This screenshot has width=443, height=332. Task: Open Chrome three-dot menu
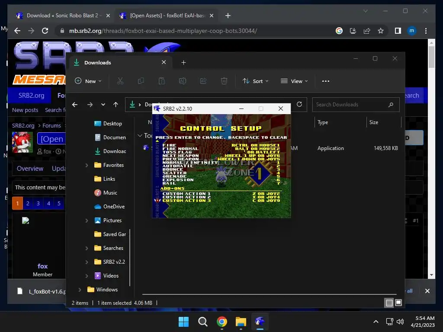click(x=426, y=31)
